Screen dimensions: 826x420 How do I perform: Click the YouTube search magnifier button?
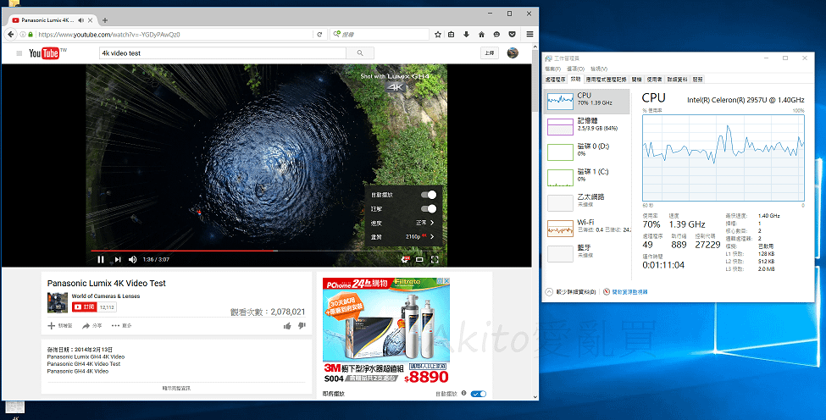360,53
